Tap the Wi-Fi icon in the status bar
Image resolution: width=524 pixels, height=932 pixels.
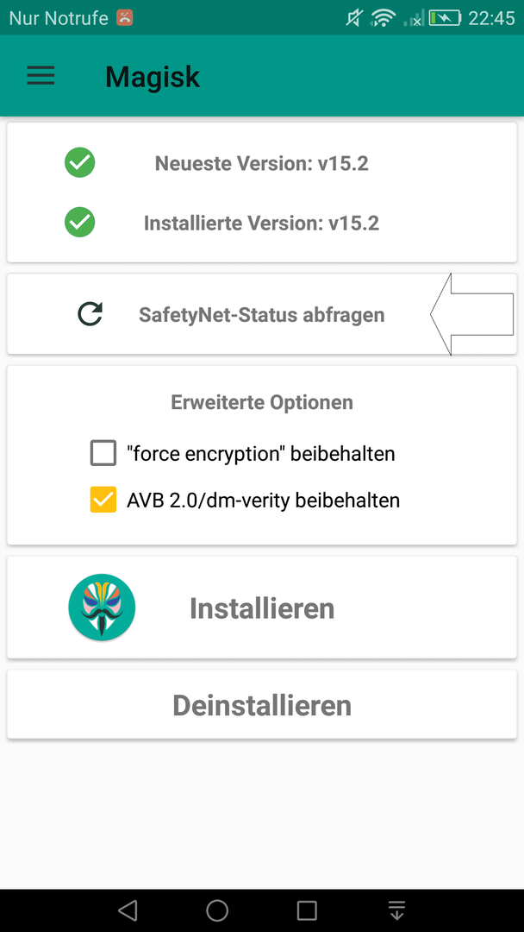pyautogui.click(x=384, y=18)
